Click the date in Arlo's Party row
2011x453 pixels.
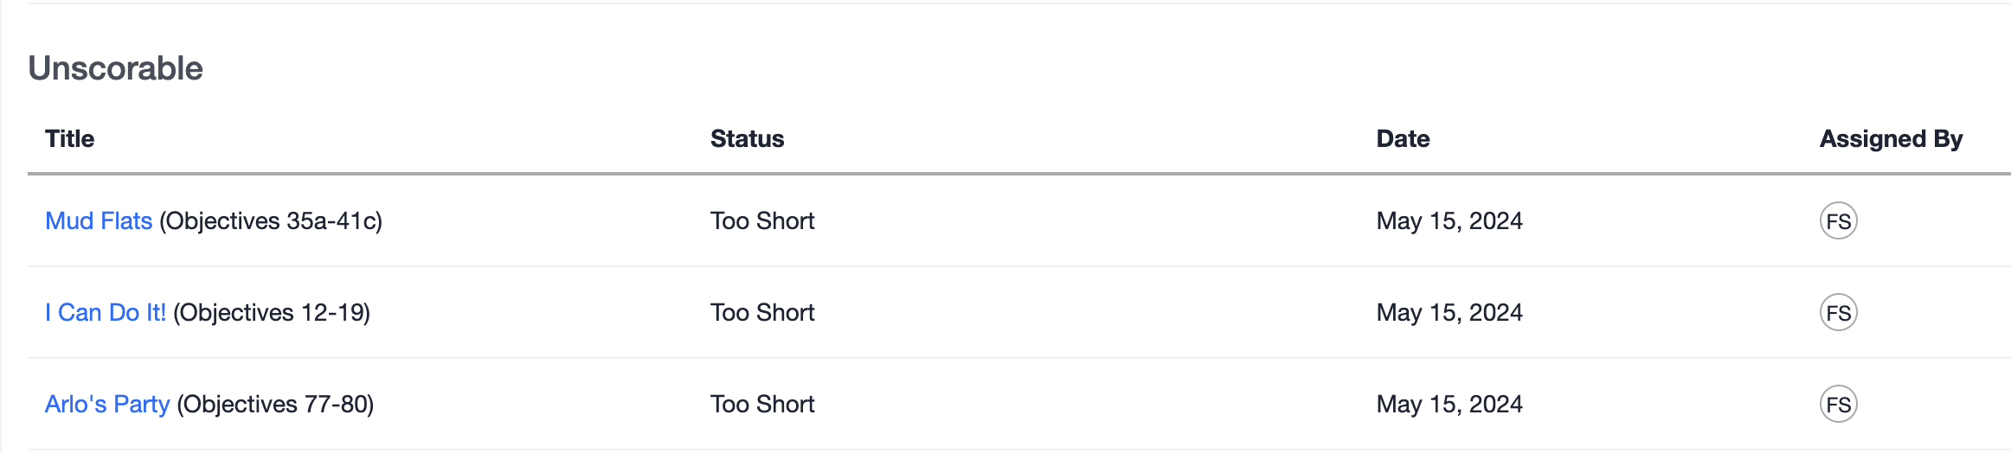tap(1449, 405)
